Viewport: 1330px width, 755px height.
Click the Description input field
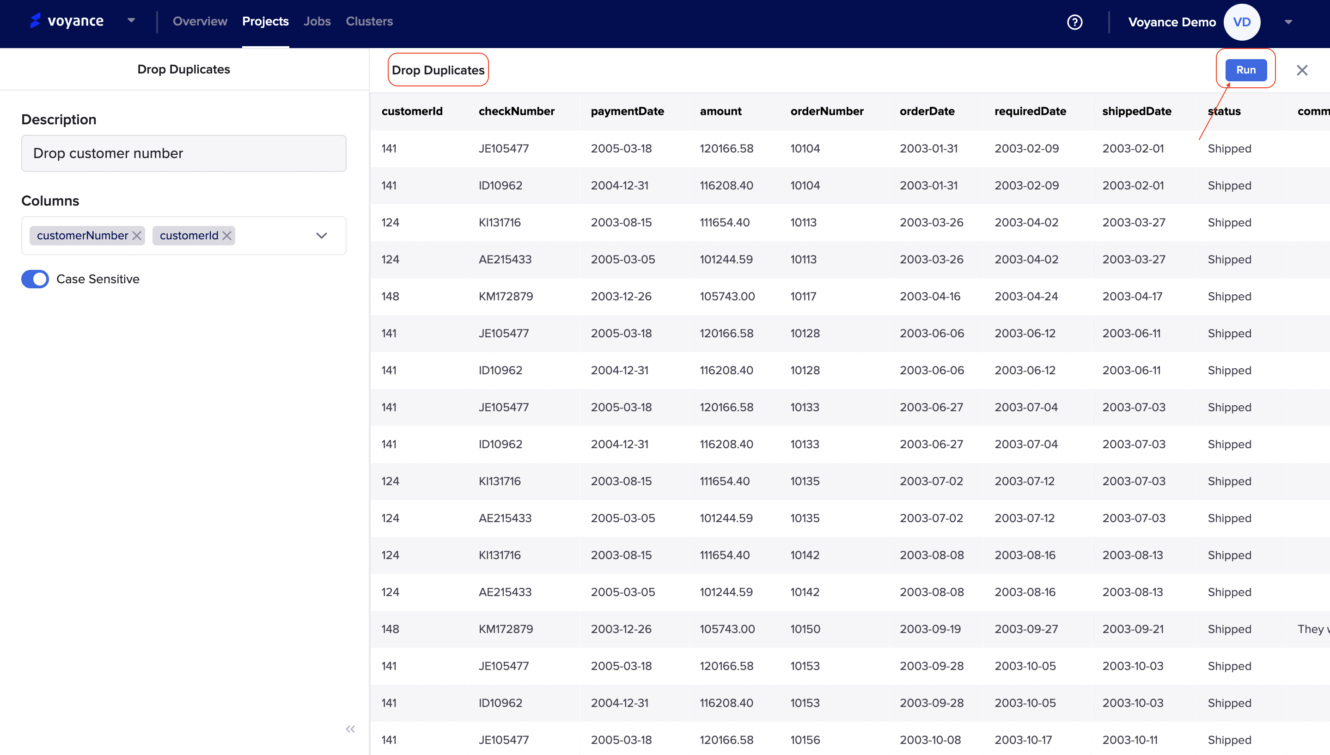tap(183, 153)
